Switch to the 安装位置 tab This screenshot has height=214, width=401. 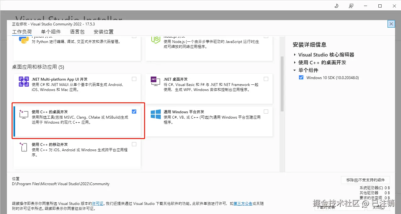point(104,32)
